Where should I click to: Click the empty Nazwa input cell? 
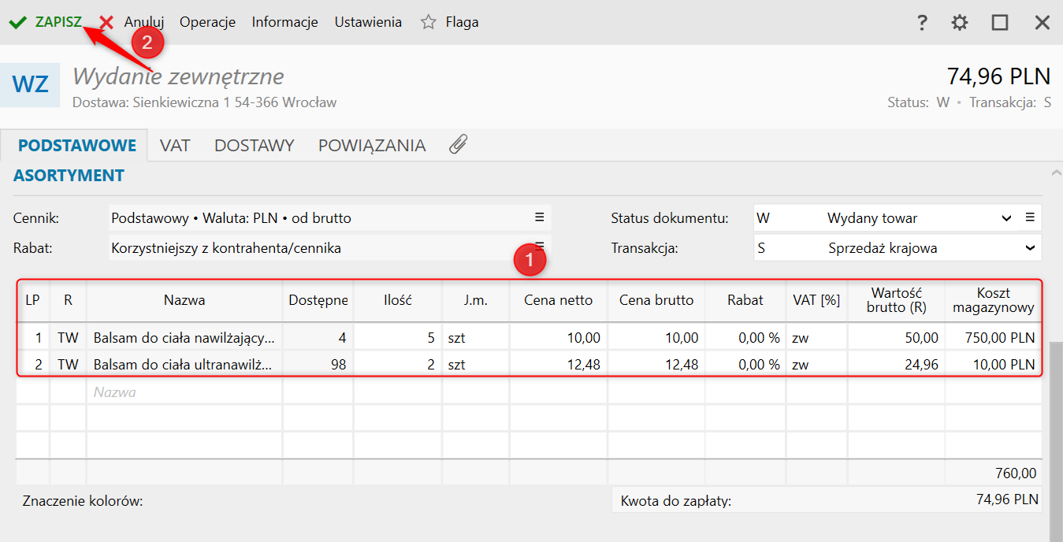pyautogui.click(x=184, y=392)
